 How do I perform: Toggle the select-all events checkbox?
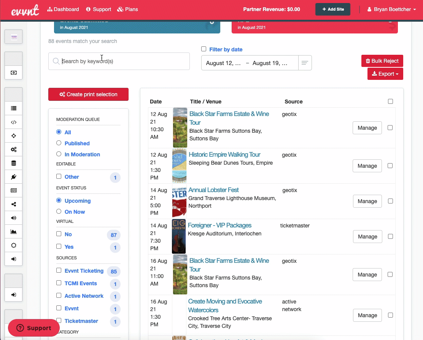click(x=390, y=102)
